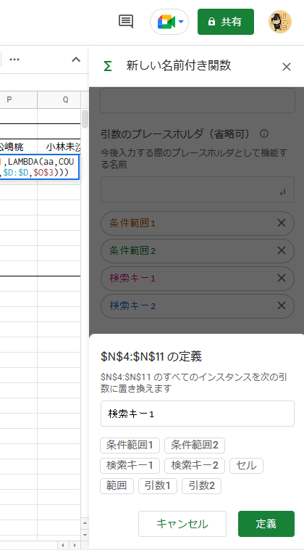Open the three-dot more toolbar options
The width and height of the screenshot is (304, 550).
[14, 59]
